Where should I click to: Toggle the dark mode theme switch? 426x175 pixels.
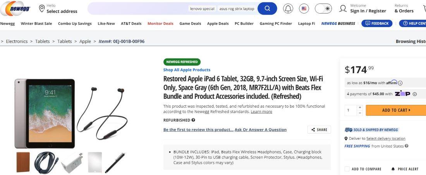tap(323, 9)
